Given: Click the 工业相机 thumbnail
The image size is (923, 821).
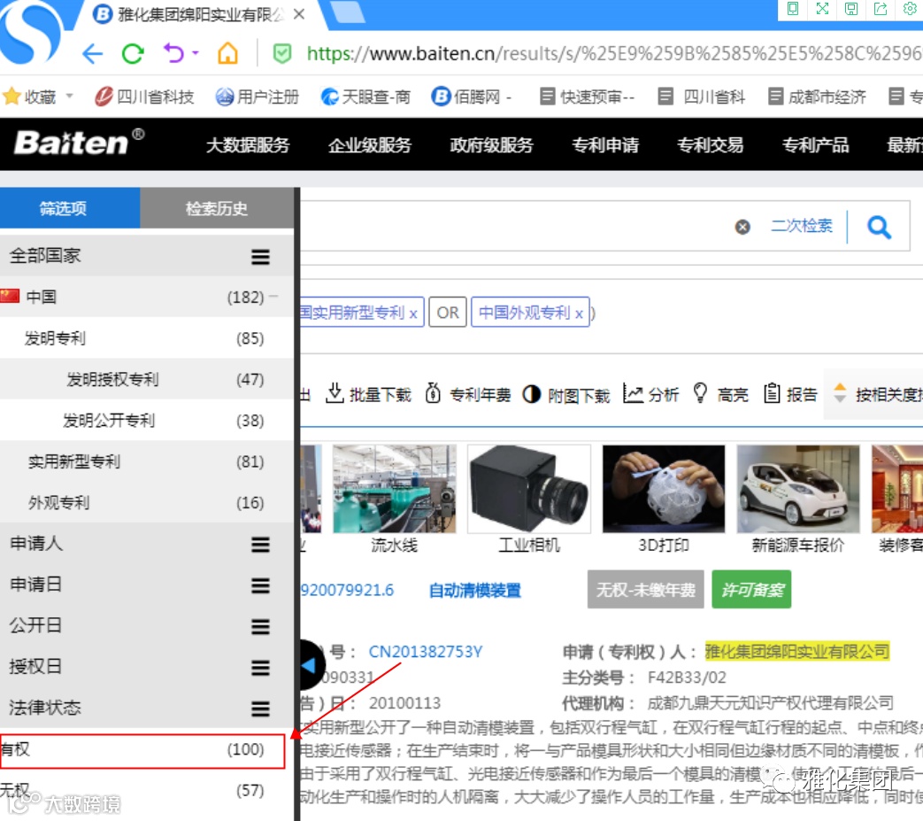Looking at the screenshot, I should coord(529,490).
